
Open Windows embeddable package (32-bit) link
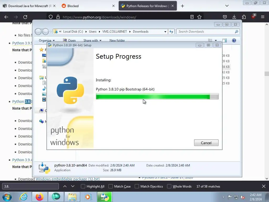click(x=68, y=179)
